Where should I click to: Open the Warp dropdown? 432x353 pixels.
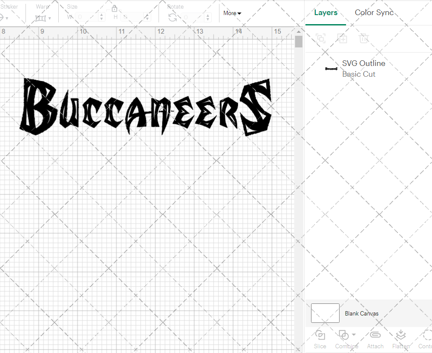point(43,18)
